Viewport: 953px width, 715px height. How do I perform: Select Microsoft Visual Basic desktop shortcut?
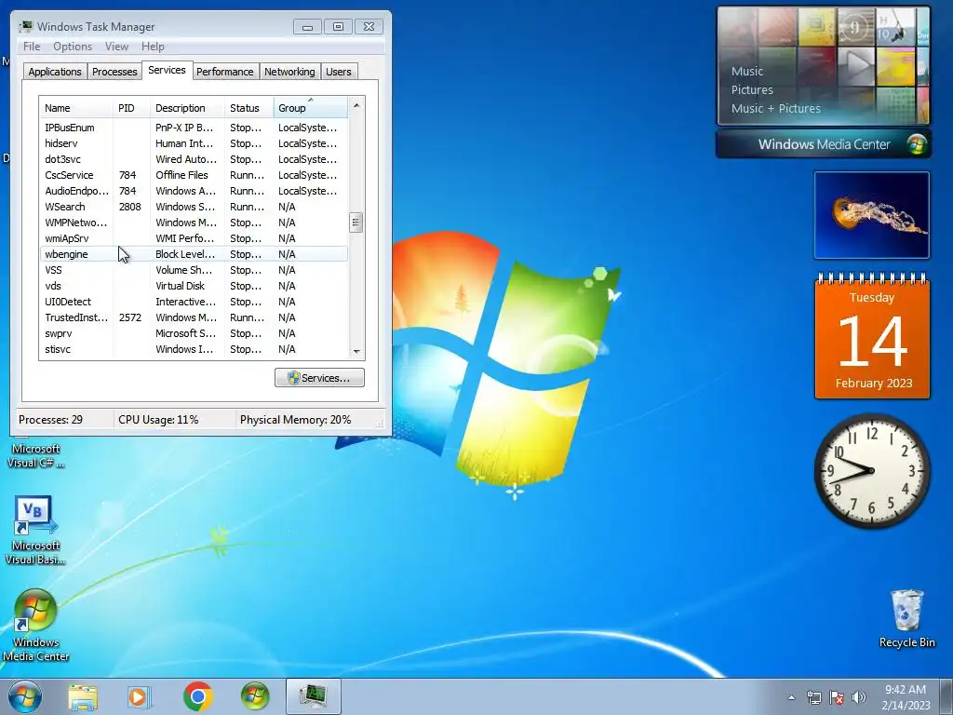click(35, 530)
